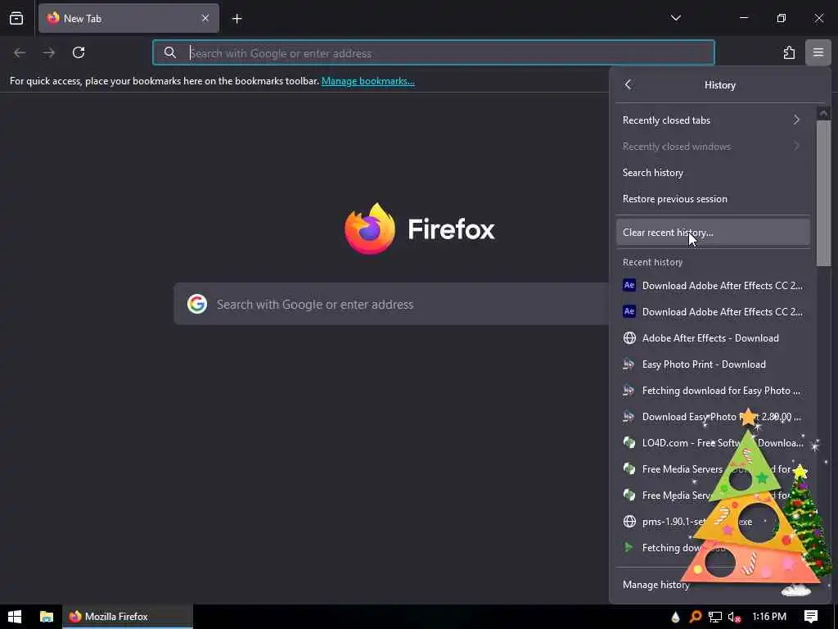Return to main menu from History panel

628,84
